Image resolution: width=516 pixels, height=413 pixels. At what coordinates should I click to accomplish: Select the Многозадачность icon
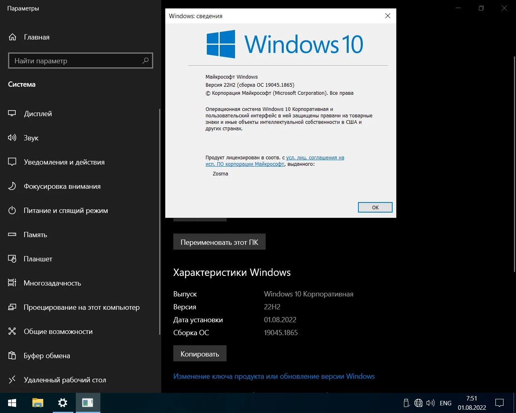click(x=12, y=283)
